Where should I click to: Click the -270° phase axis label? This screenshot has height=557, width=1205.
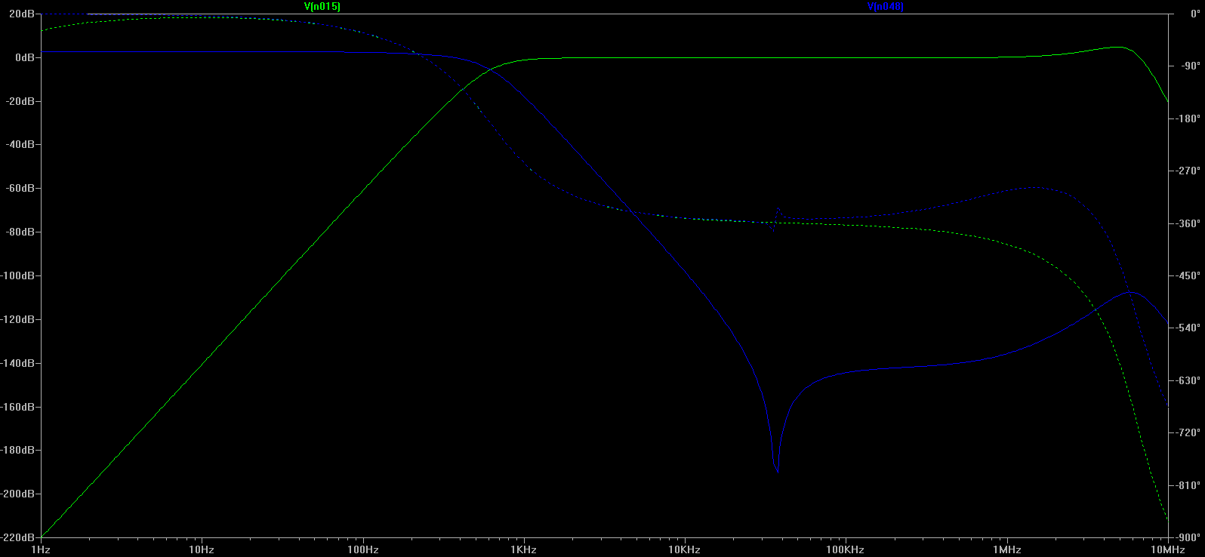pos(1188,171)
